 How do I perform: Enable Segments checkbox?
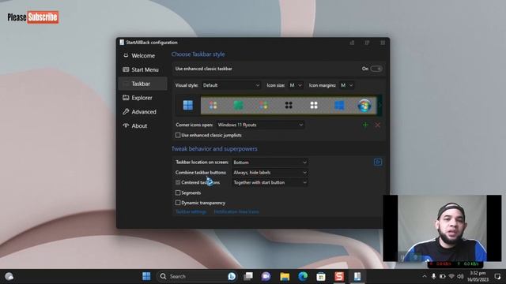click(178, 192)
